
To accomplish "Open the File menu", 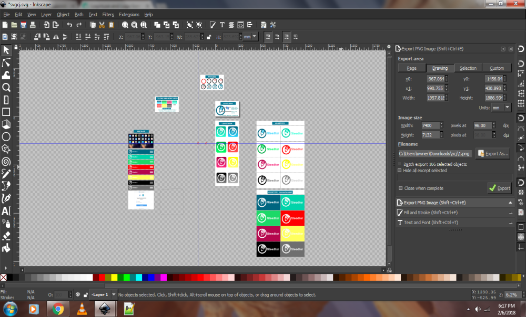I will 6,15.
